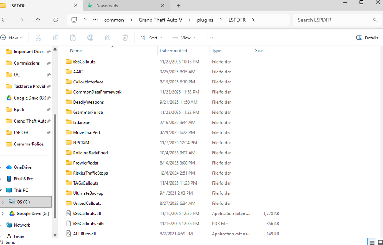This screenshot has width=383, height=245.
Task: Toggle the Details pane
Action: 366,38
